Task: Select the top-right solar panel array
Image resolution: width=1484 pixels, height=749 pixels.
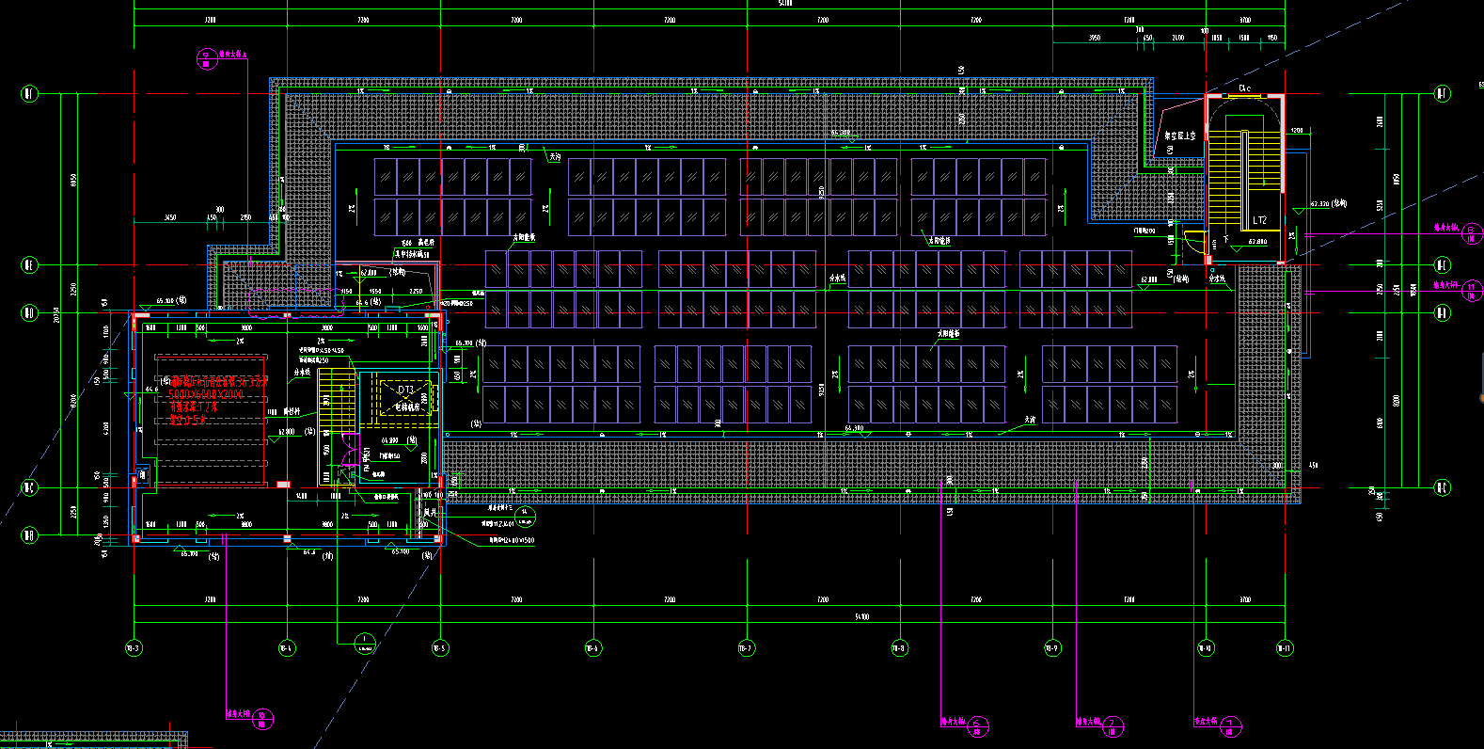Action: point(978,197)
